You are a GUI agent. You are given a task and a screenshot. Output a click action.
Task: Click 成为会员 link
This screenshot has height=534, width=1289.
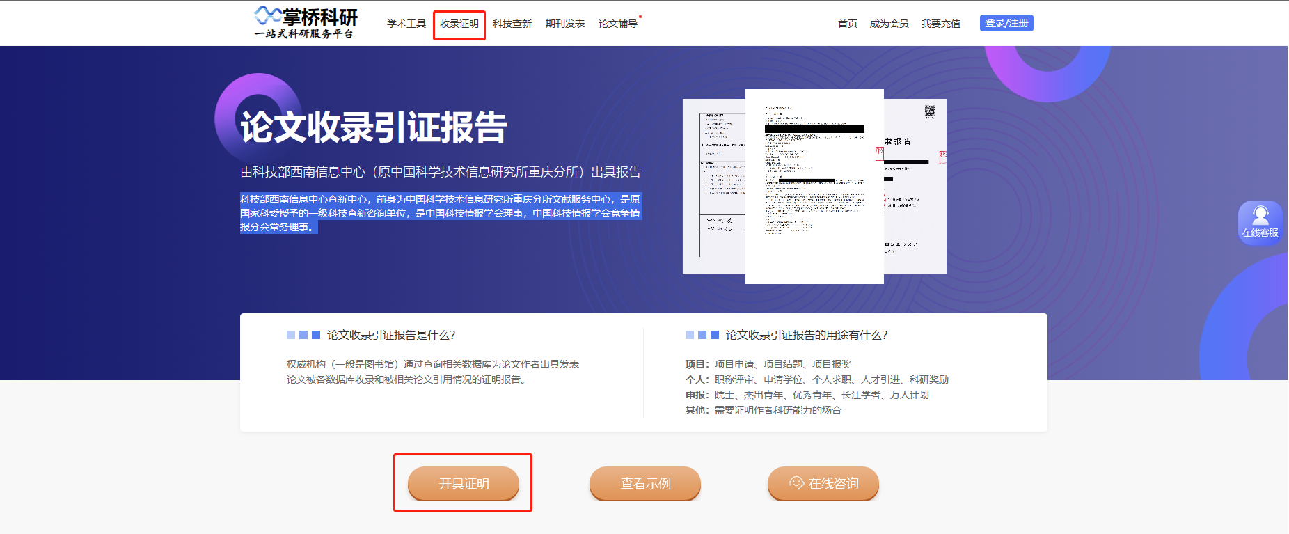[889, 24]
